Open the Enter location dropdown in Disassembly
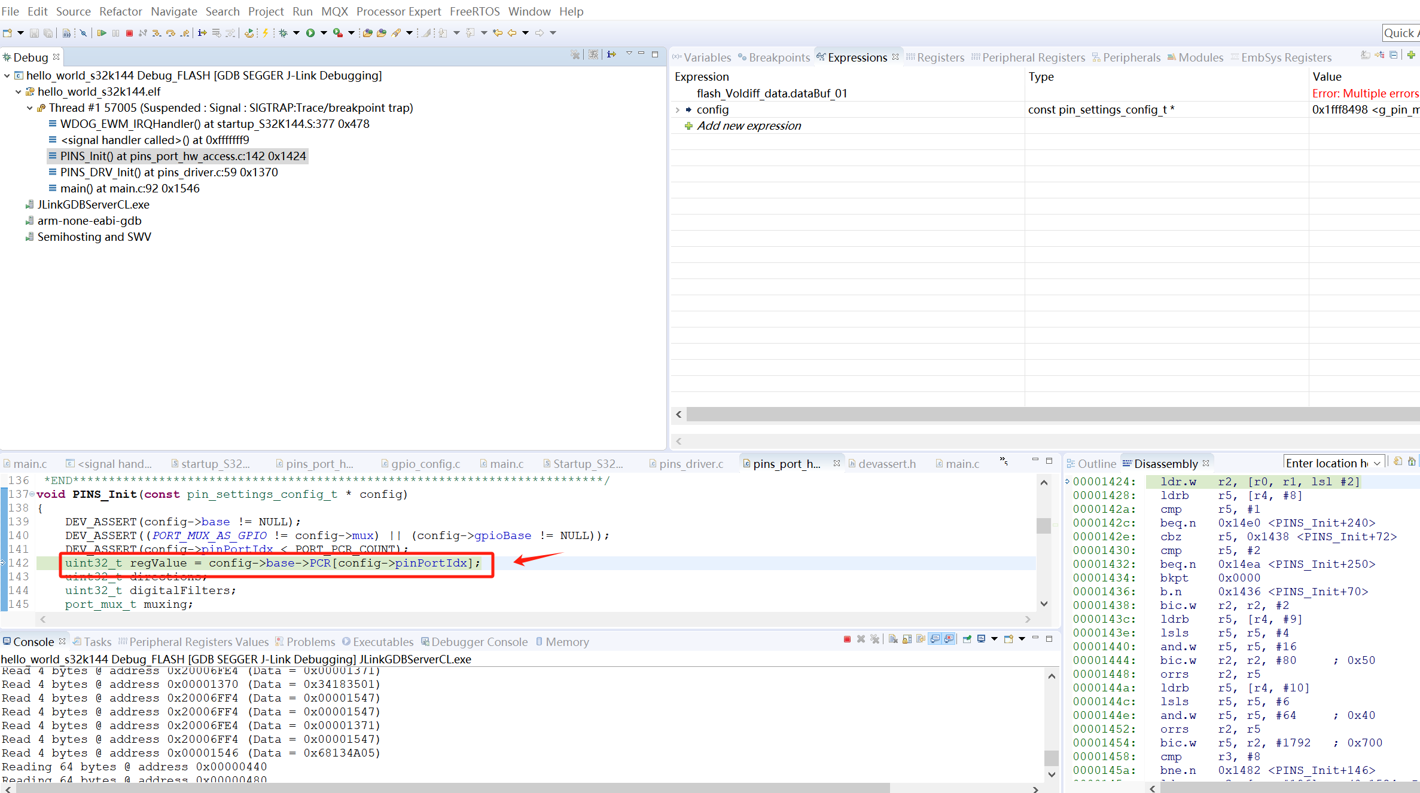1420x793 pixels. click(1377, 463)
